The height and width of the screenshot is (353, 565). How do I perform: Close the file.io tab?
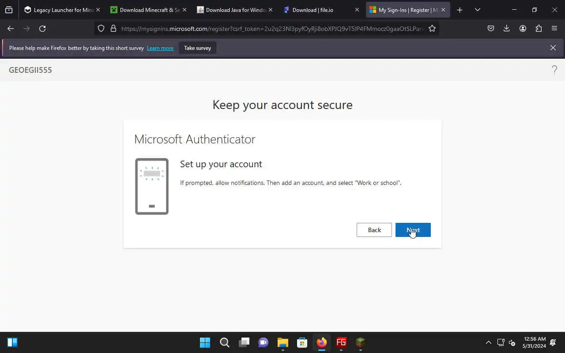click(357, 10)
